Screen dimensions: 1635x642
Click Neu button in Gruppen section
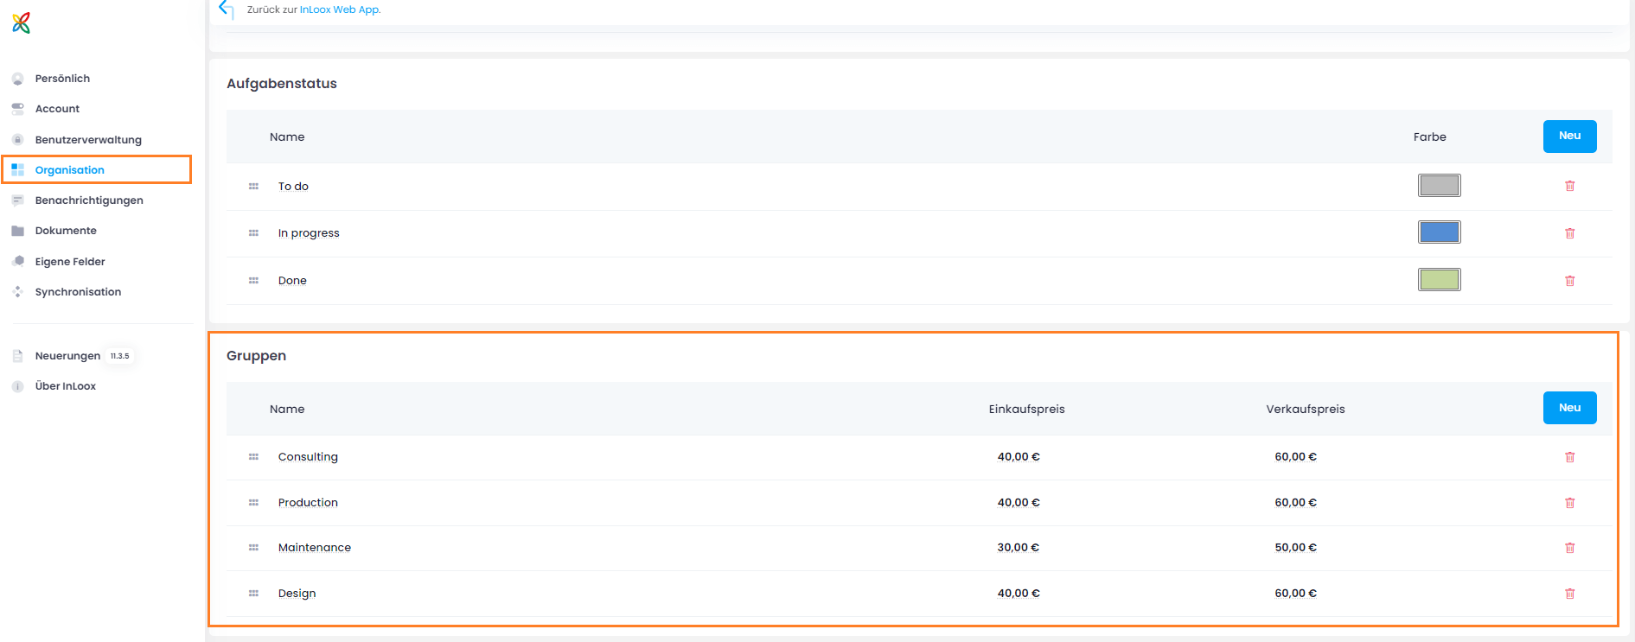tap(1569, 408)
